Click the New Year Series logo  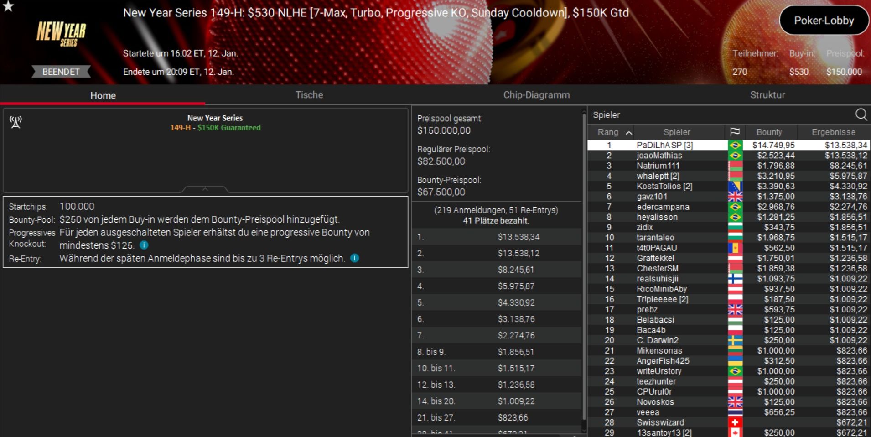point(61,34)
